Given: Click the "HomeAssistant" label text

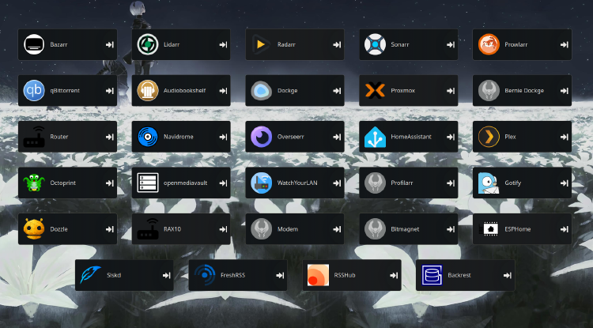Looking at the screenshot, I should pyautogui.click(x=411, y=137).
